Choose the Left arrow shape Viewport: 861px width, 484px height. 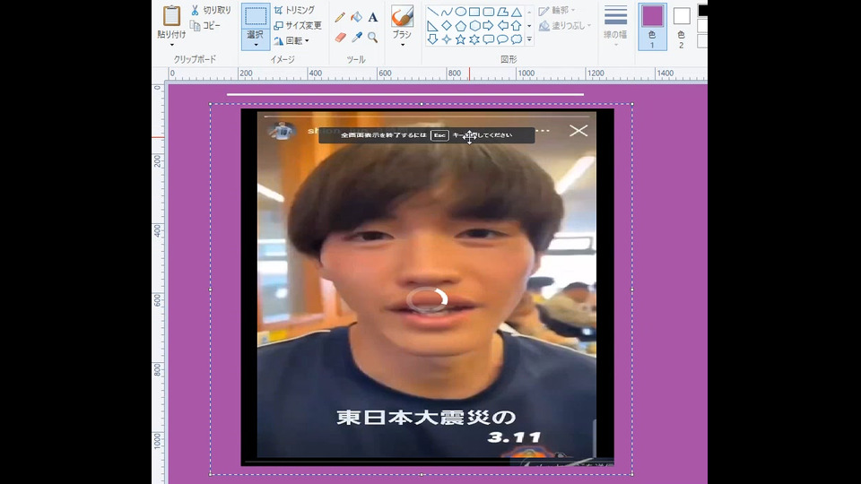coord(502,26)
